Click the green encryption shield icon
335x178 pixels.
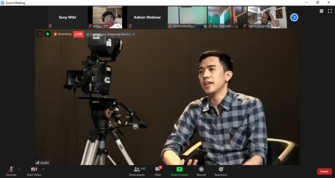tap(47, 34)
